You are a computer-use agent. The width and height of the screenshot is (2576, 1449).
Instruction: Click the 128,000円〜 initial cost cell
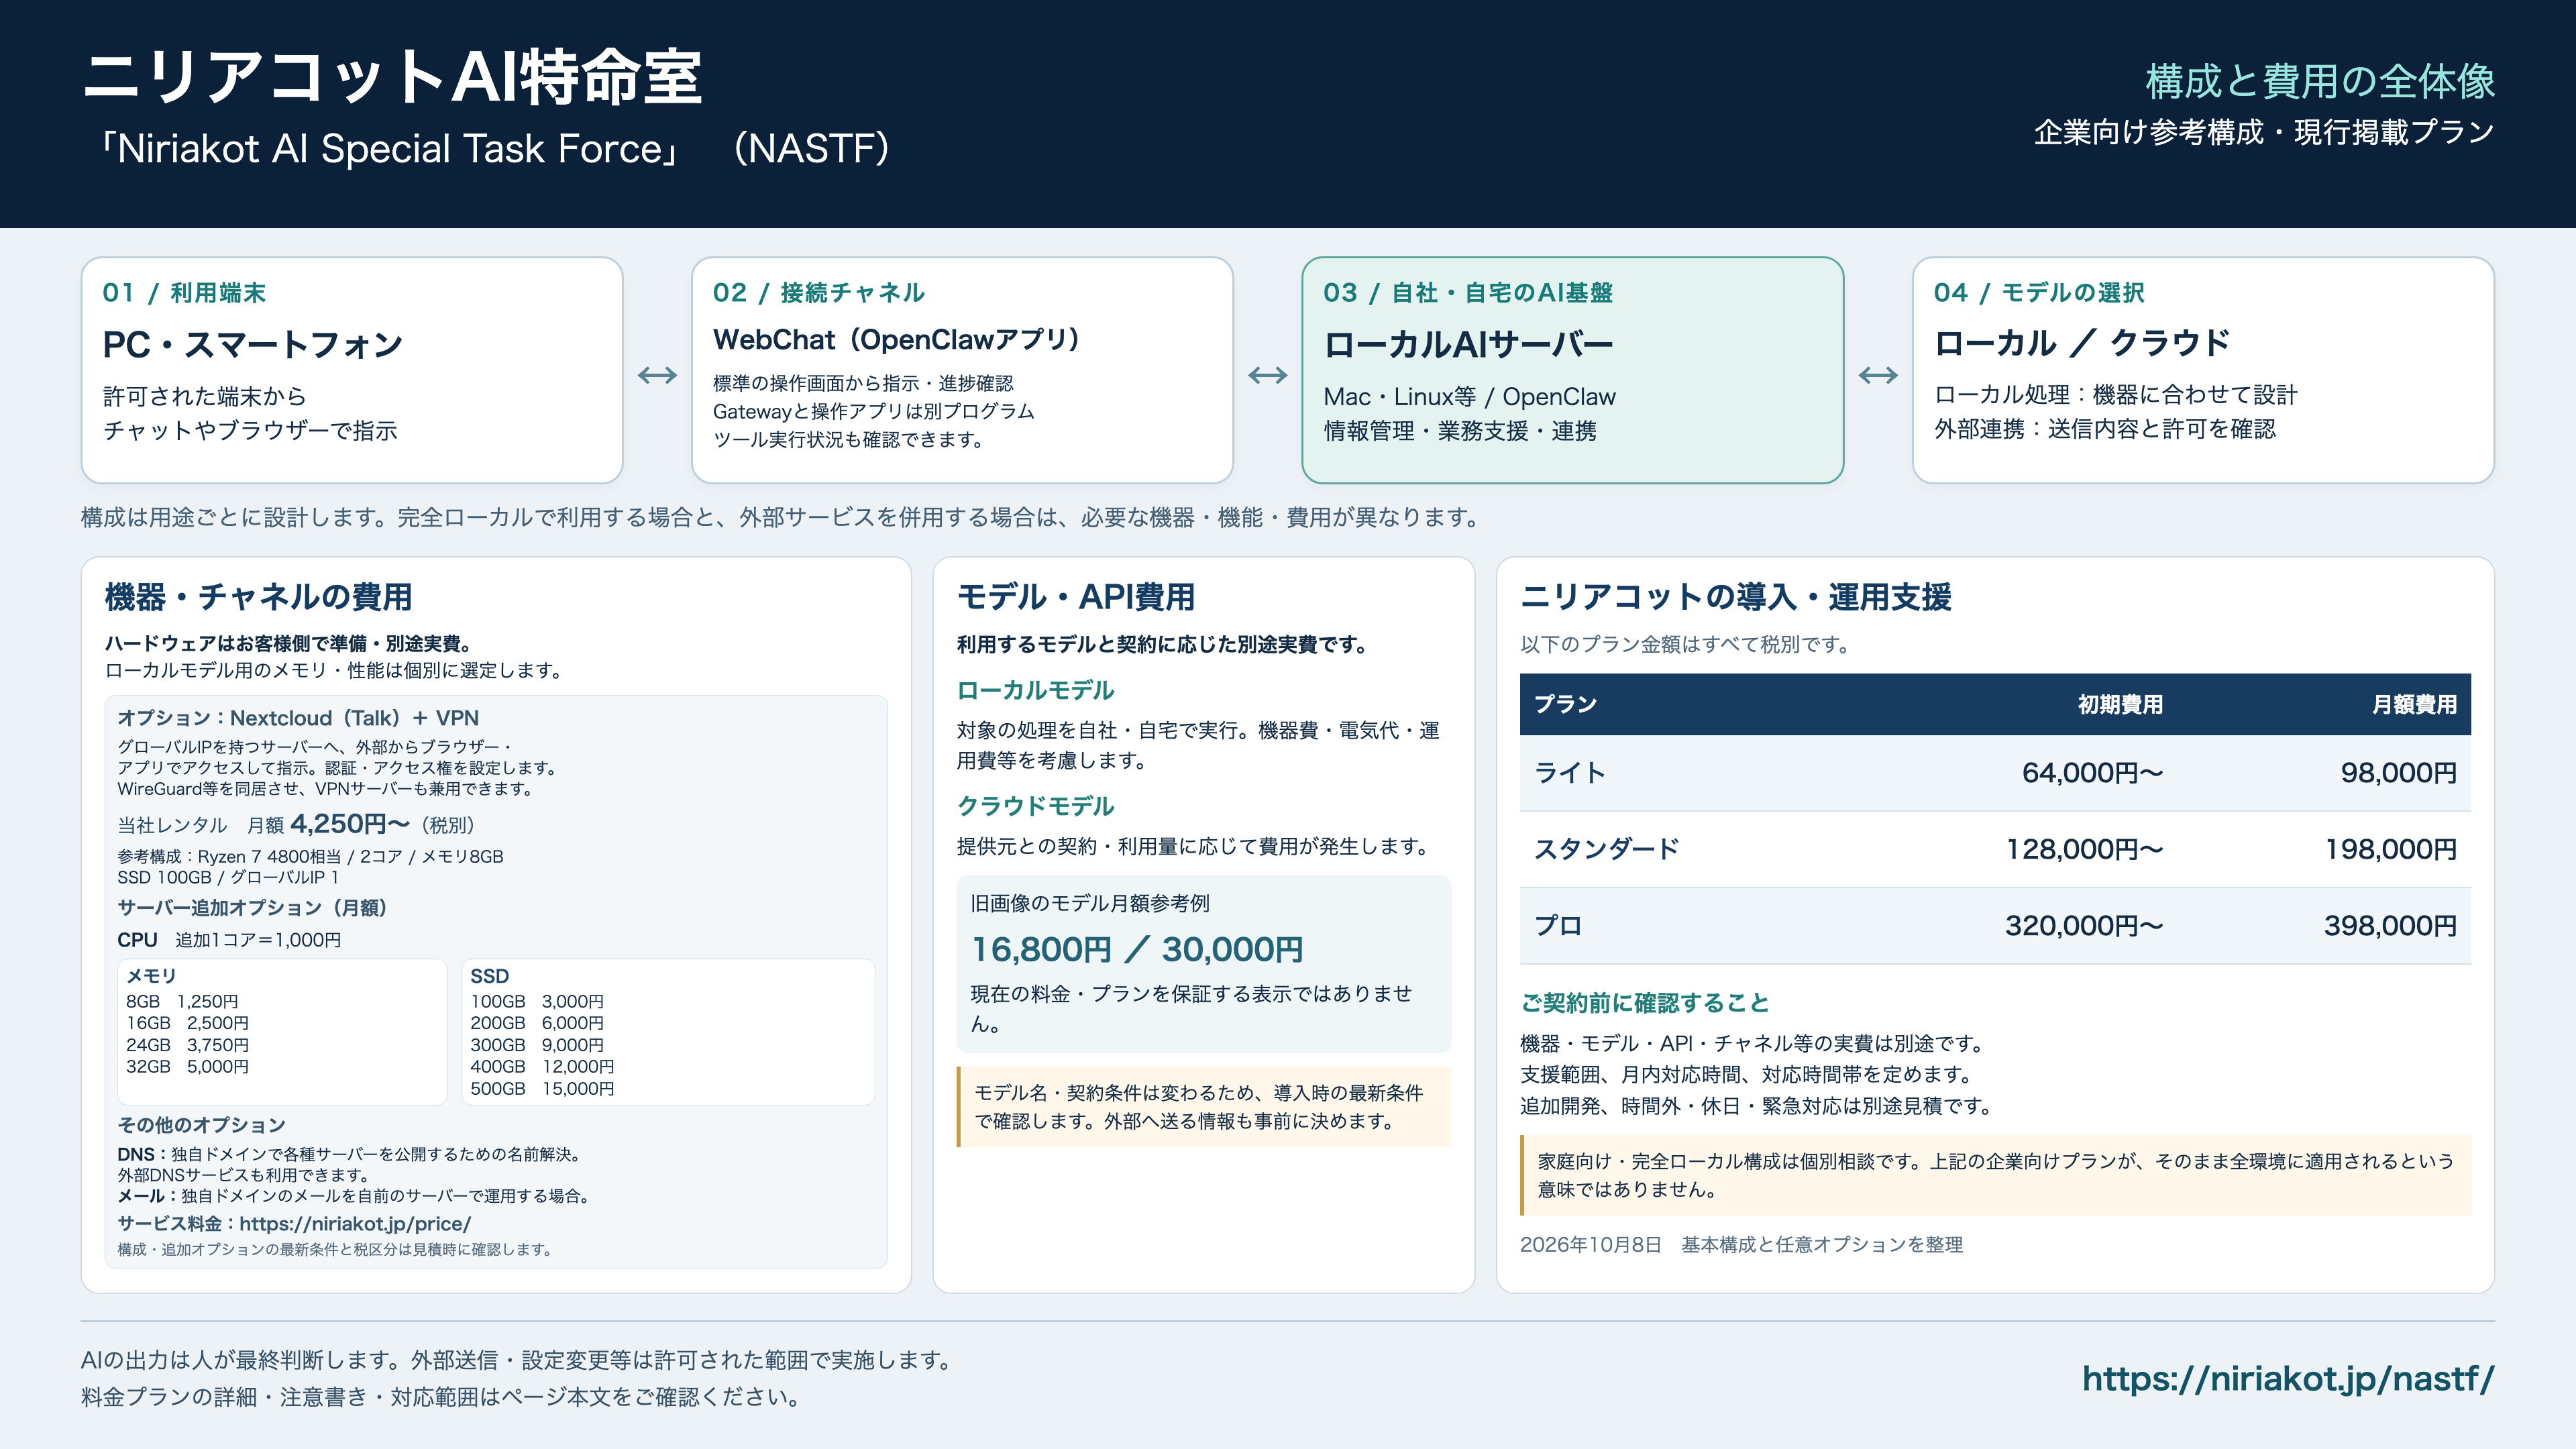pos(2084,849)
